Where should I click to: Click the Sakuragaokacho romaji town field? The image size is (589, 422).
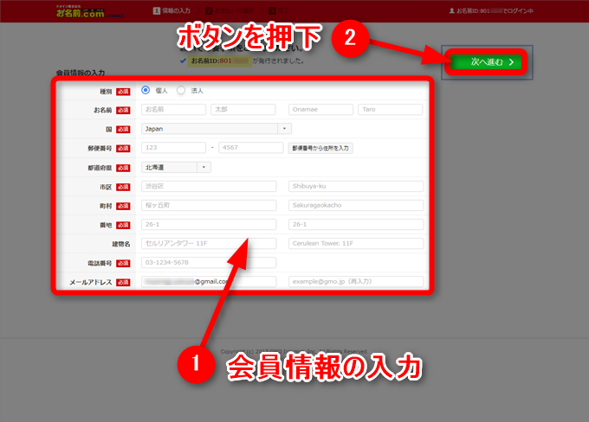pos(356,206)
